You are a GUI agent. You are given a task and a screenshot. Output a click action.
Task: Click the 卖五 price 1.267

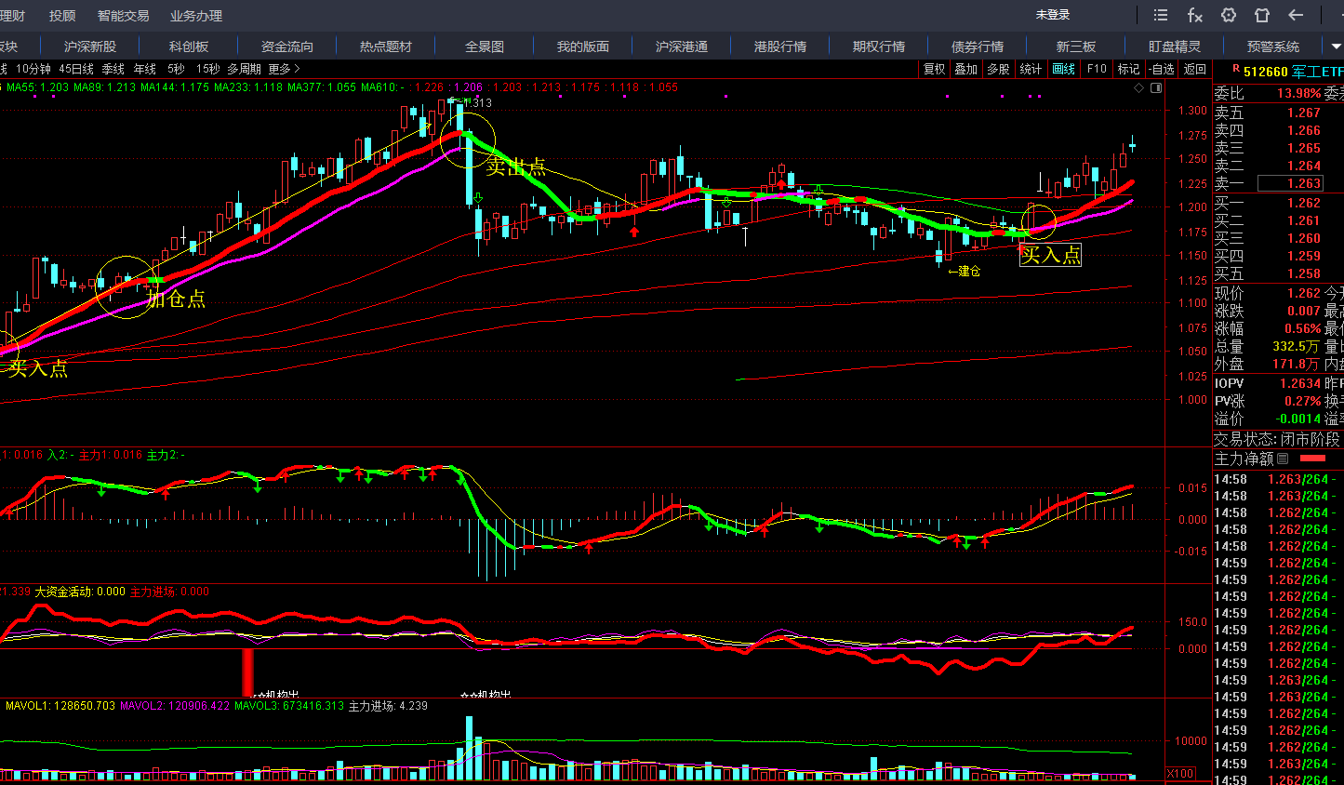coord(1304,113)
